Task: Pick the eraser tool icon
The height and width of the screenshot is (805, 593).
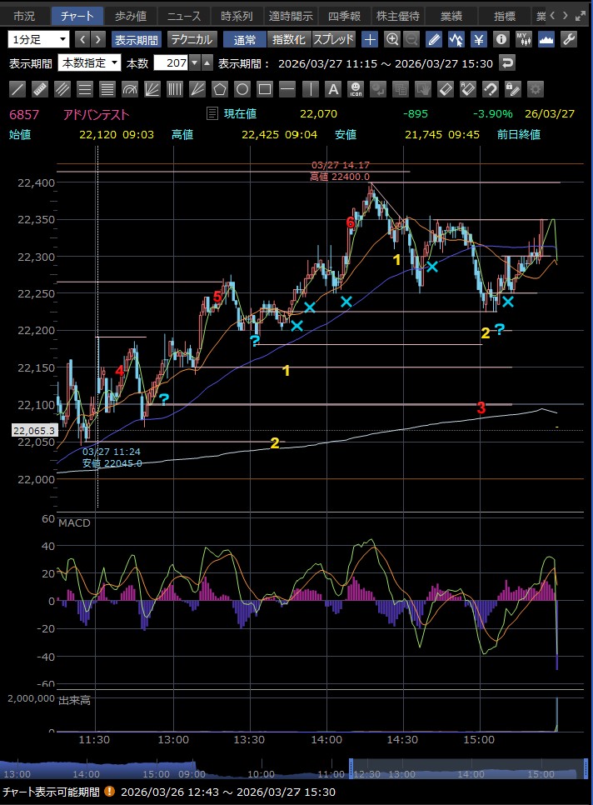Action: tap(446, 89)
